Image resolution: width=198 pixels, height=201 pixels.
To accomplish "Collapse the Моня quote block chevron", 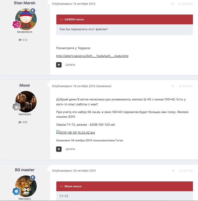I will (61, 186).
